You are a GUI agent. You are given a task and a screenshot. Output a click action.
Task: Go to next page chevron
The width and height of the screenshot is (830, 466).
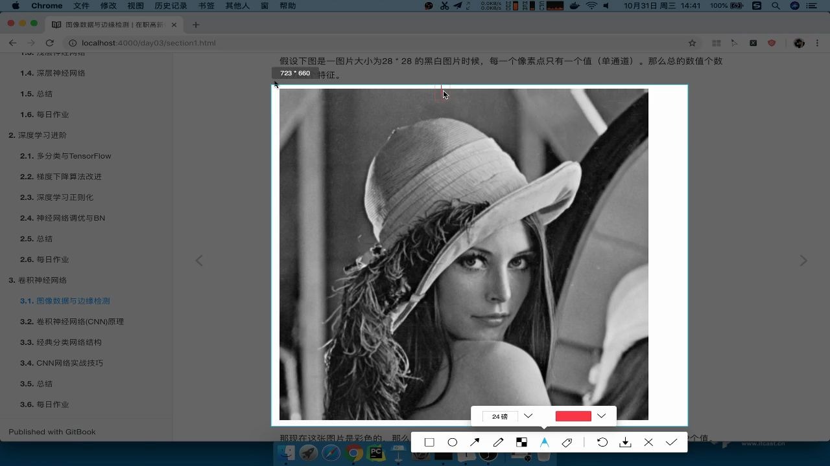pyautogui.click(x=803, y=261)
